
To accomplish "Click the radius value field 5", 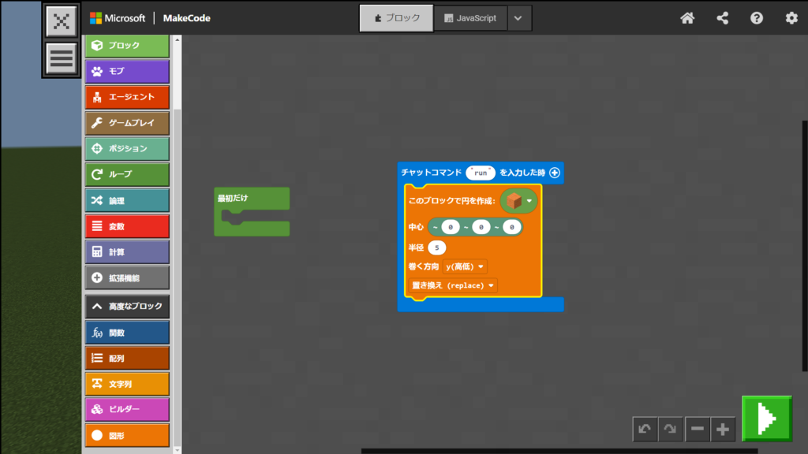I will click(x=437, y=247).
